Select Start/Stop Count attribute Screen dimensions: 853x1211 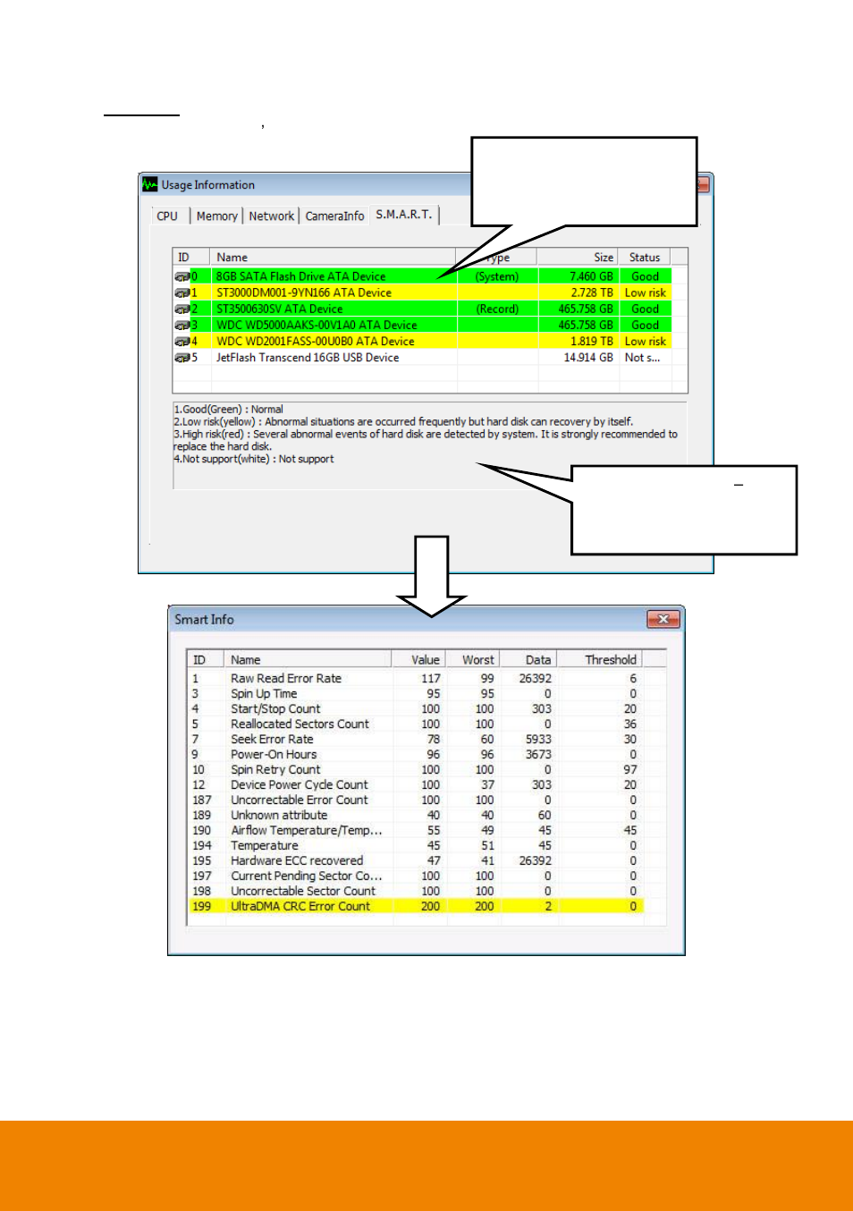tap(415, 708)
